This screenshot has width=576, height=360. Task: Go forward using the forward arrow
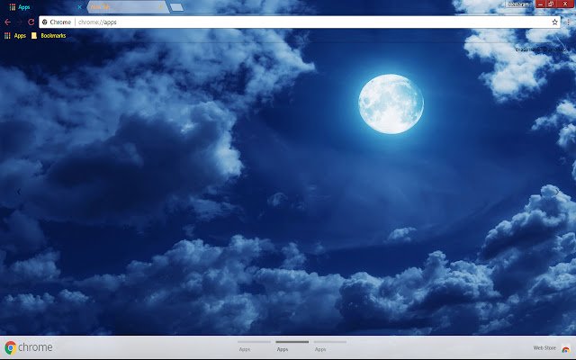tap(19, 22)
